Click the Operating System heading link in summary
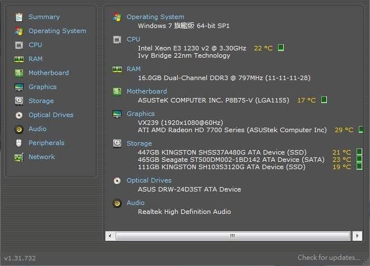Screen dimensions: 370x266 [155, 17]
